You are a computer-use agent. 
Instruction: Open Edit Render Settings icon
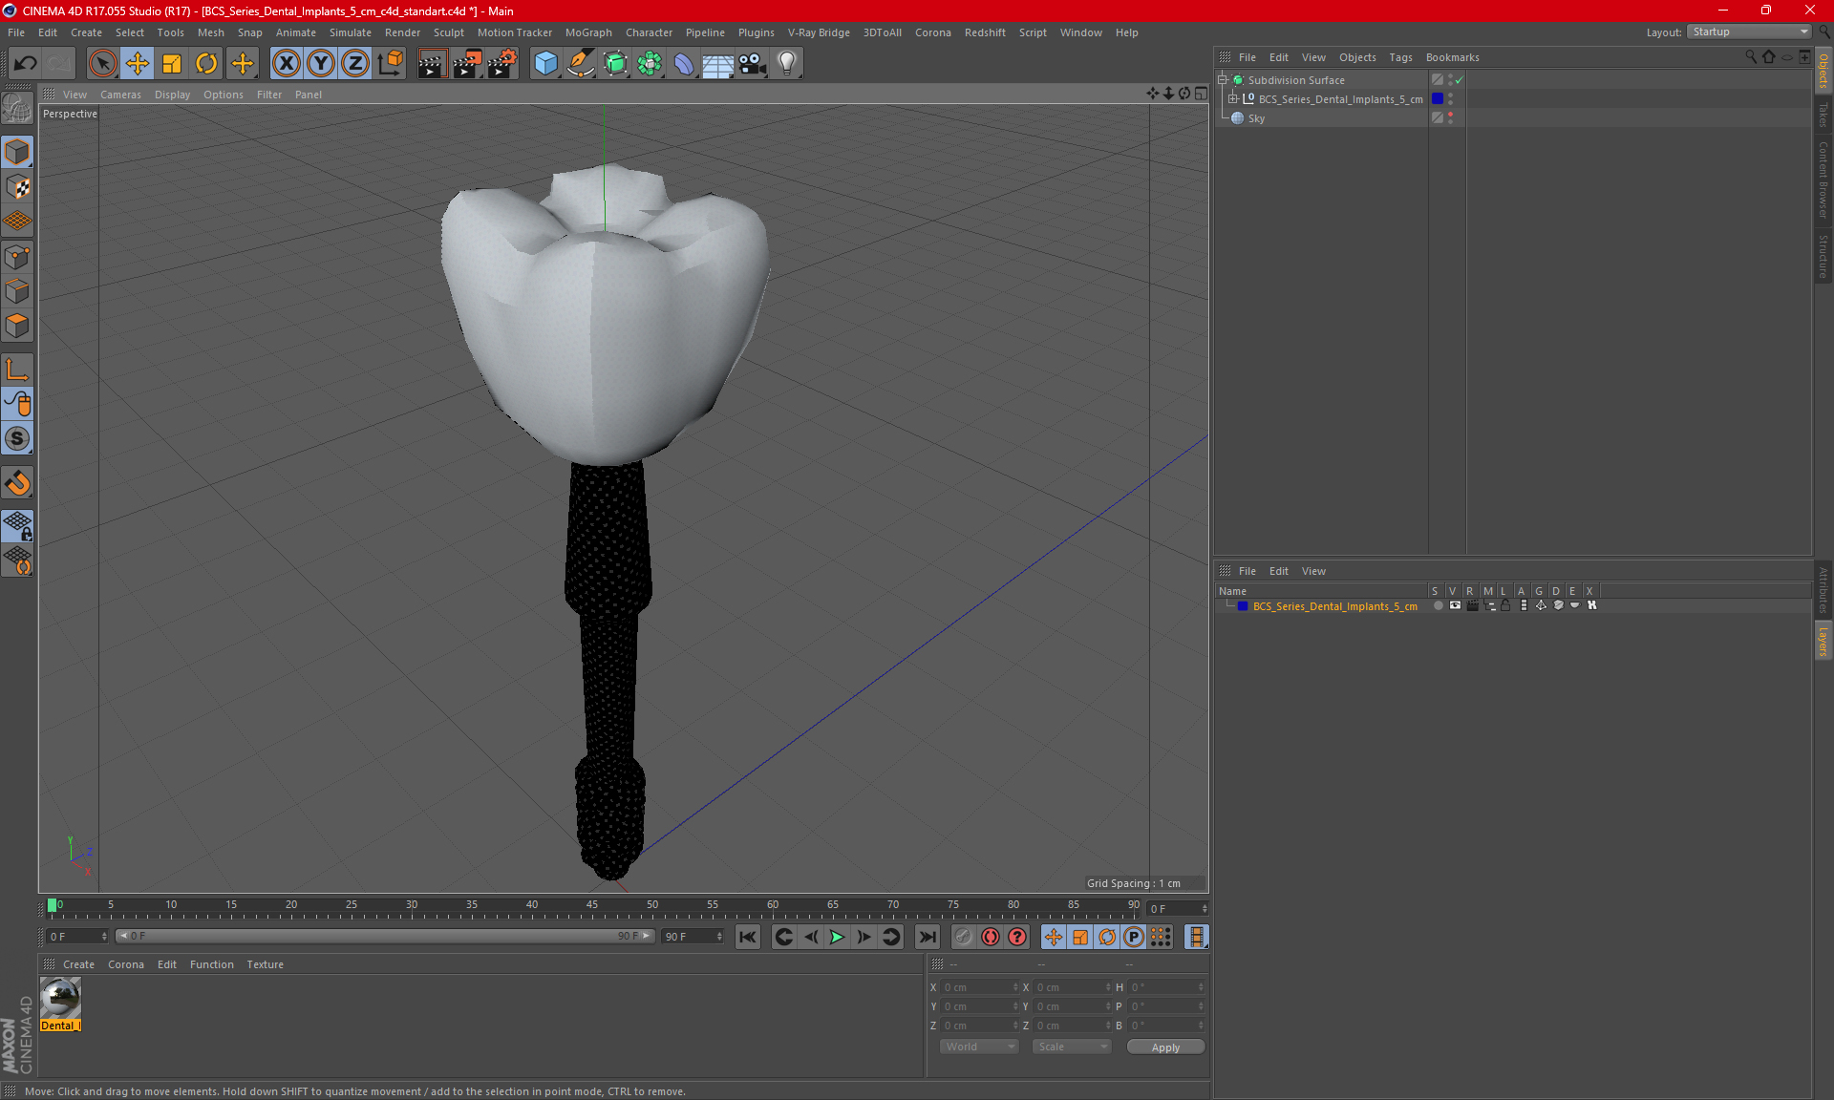pos(502,63)
